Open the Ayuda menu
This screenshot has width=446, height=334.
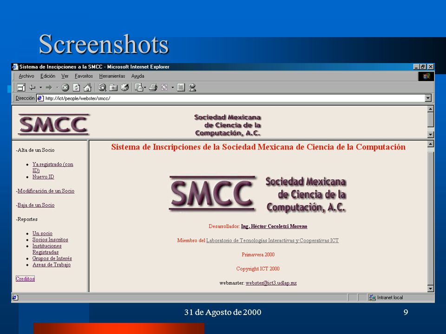coord(138,76)
